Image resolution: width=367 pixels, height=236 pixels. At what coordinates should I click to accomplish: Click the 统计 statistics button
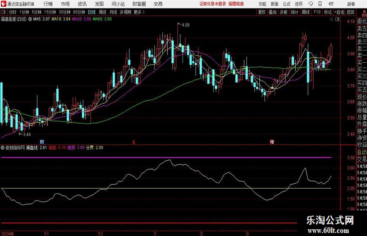294,12
